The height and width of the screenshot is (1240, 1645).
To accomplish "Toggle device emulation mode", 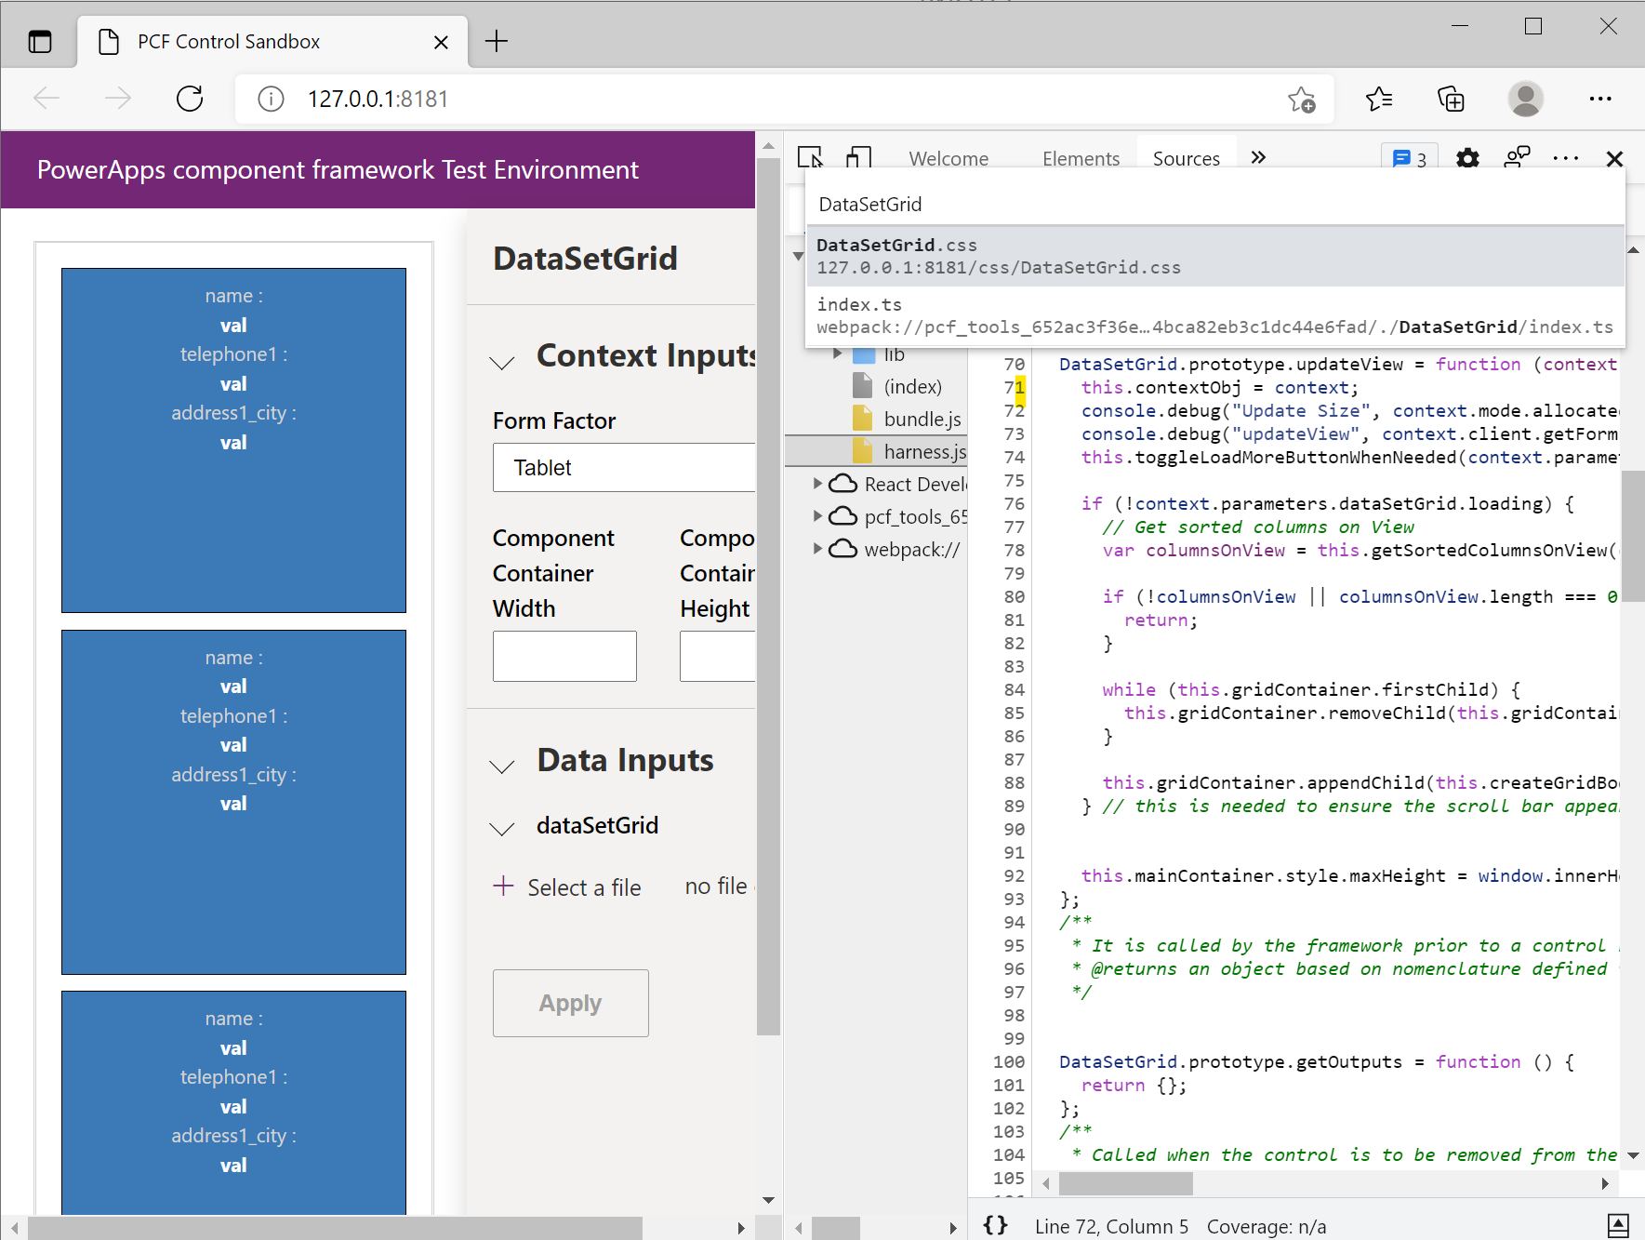I will point(857,158).
